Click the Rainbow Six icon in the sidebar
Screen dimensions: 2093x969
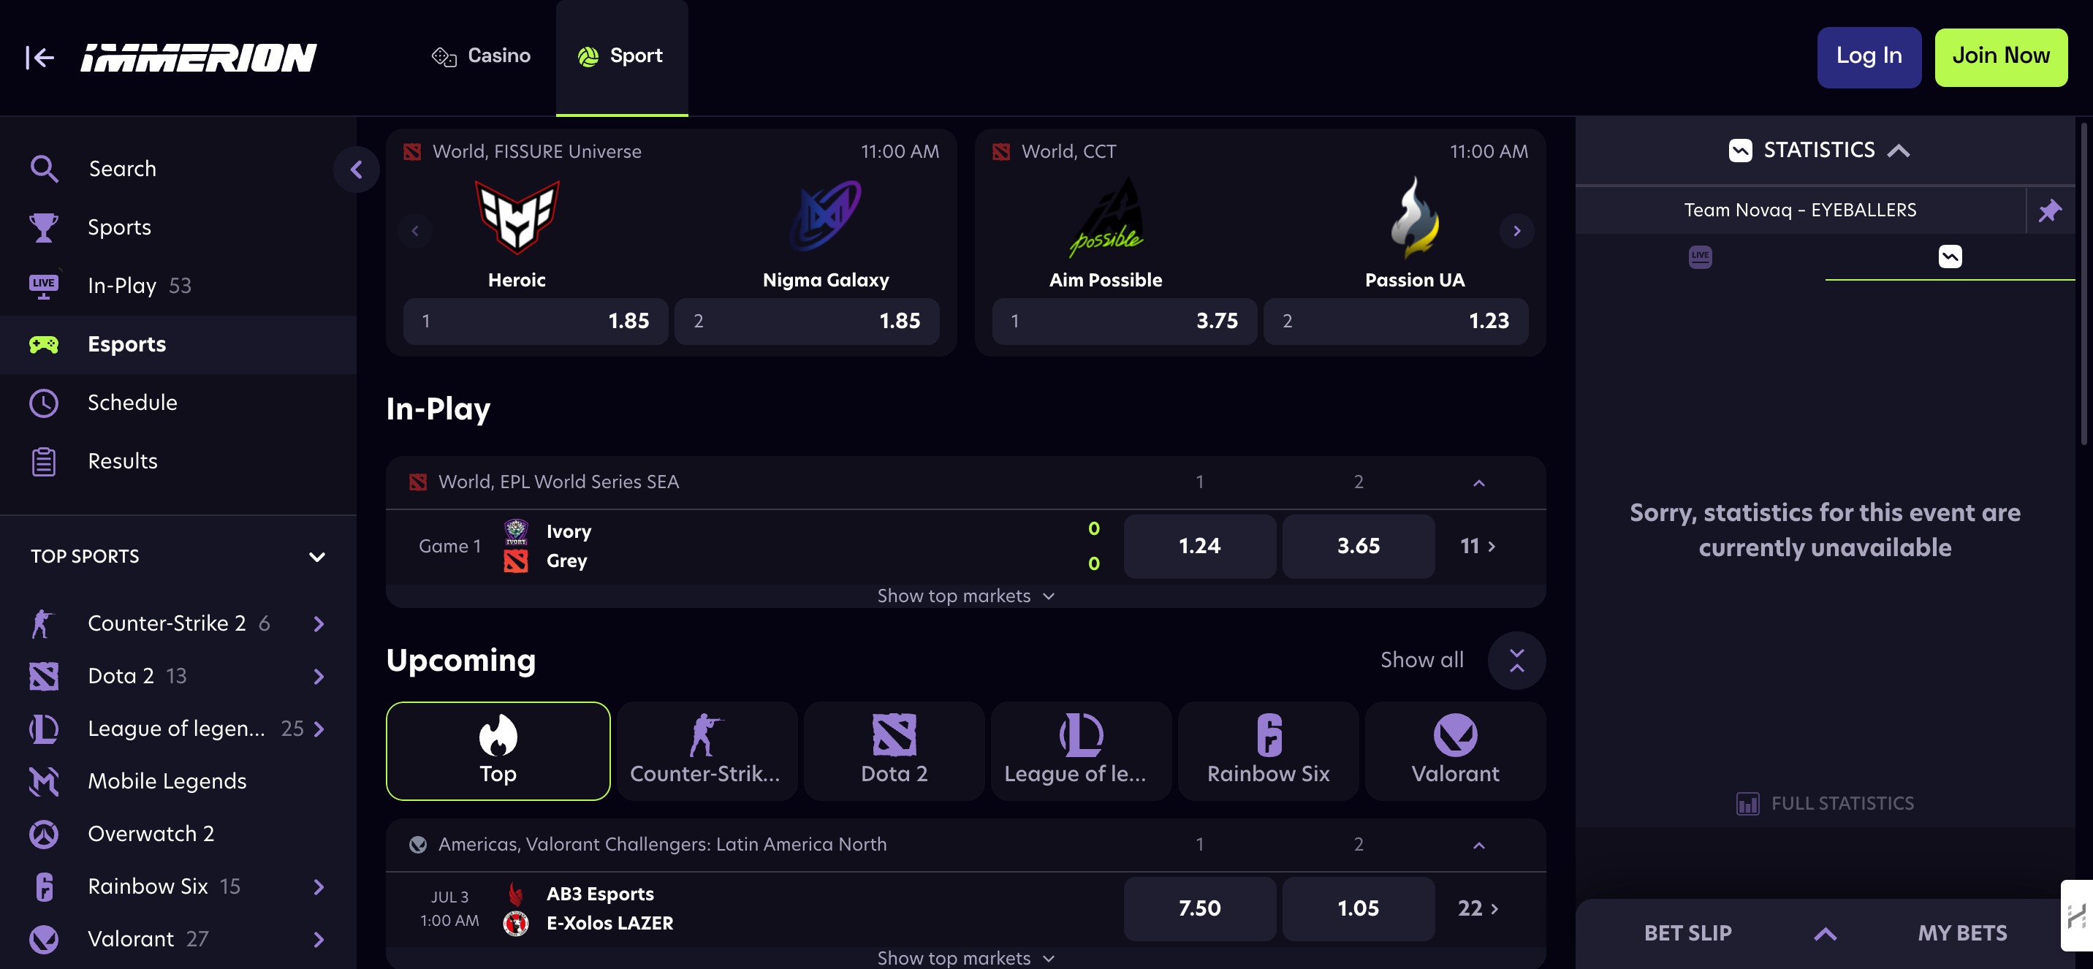[x=45, y=886]
